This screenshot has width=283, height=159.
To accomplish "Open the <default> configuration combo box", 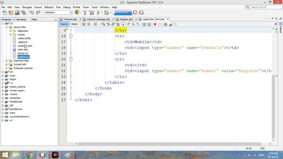I will pos(58,12).
